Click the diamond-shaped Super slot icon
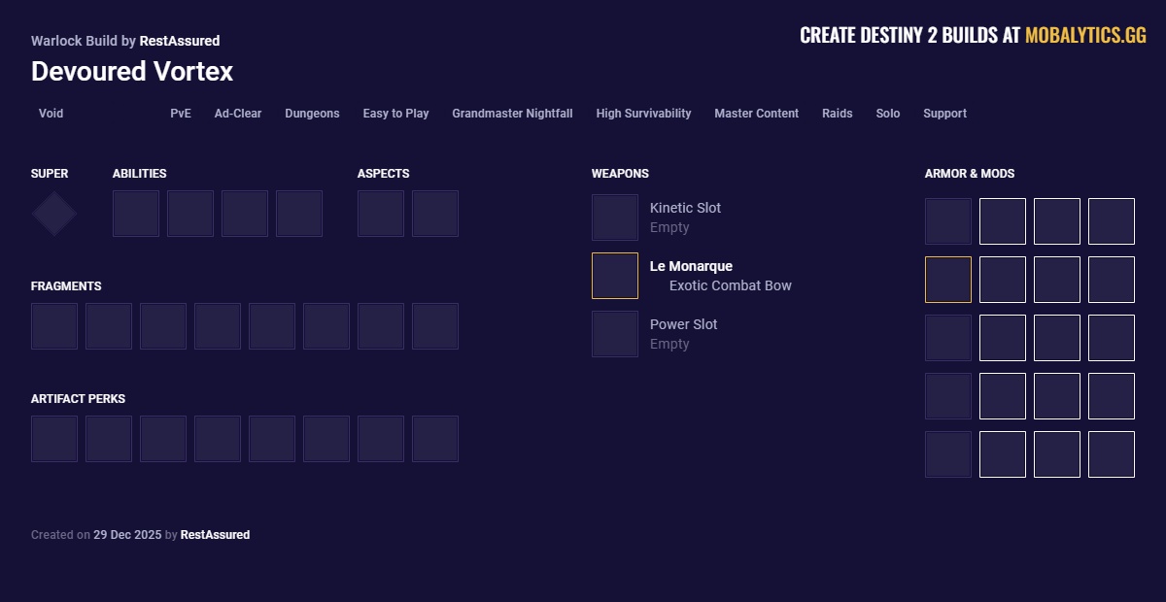This screenshot has width=1166, height=602. pos(54,214)
